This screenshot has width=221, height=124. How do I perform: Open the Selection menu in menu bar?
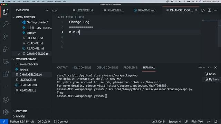pyautogui.click(x=26, y=1)
